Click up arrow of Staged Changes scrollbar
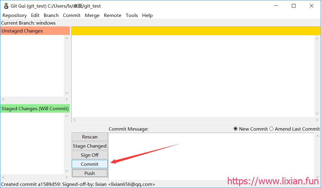The height and width of the screenshot is (188, 321). tap(67, 116)
